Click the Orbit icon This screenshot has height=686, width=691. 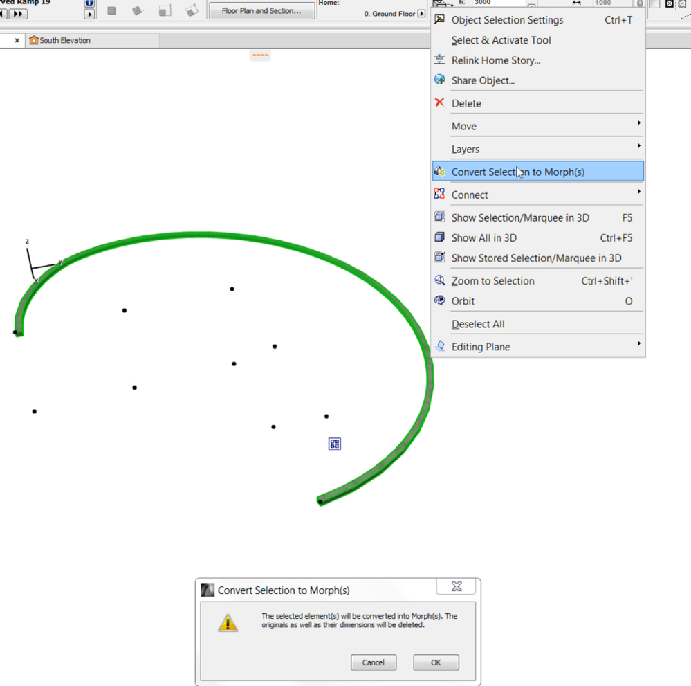click(x=439, y=300)
